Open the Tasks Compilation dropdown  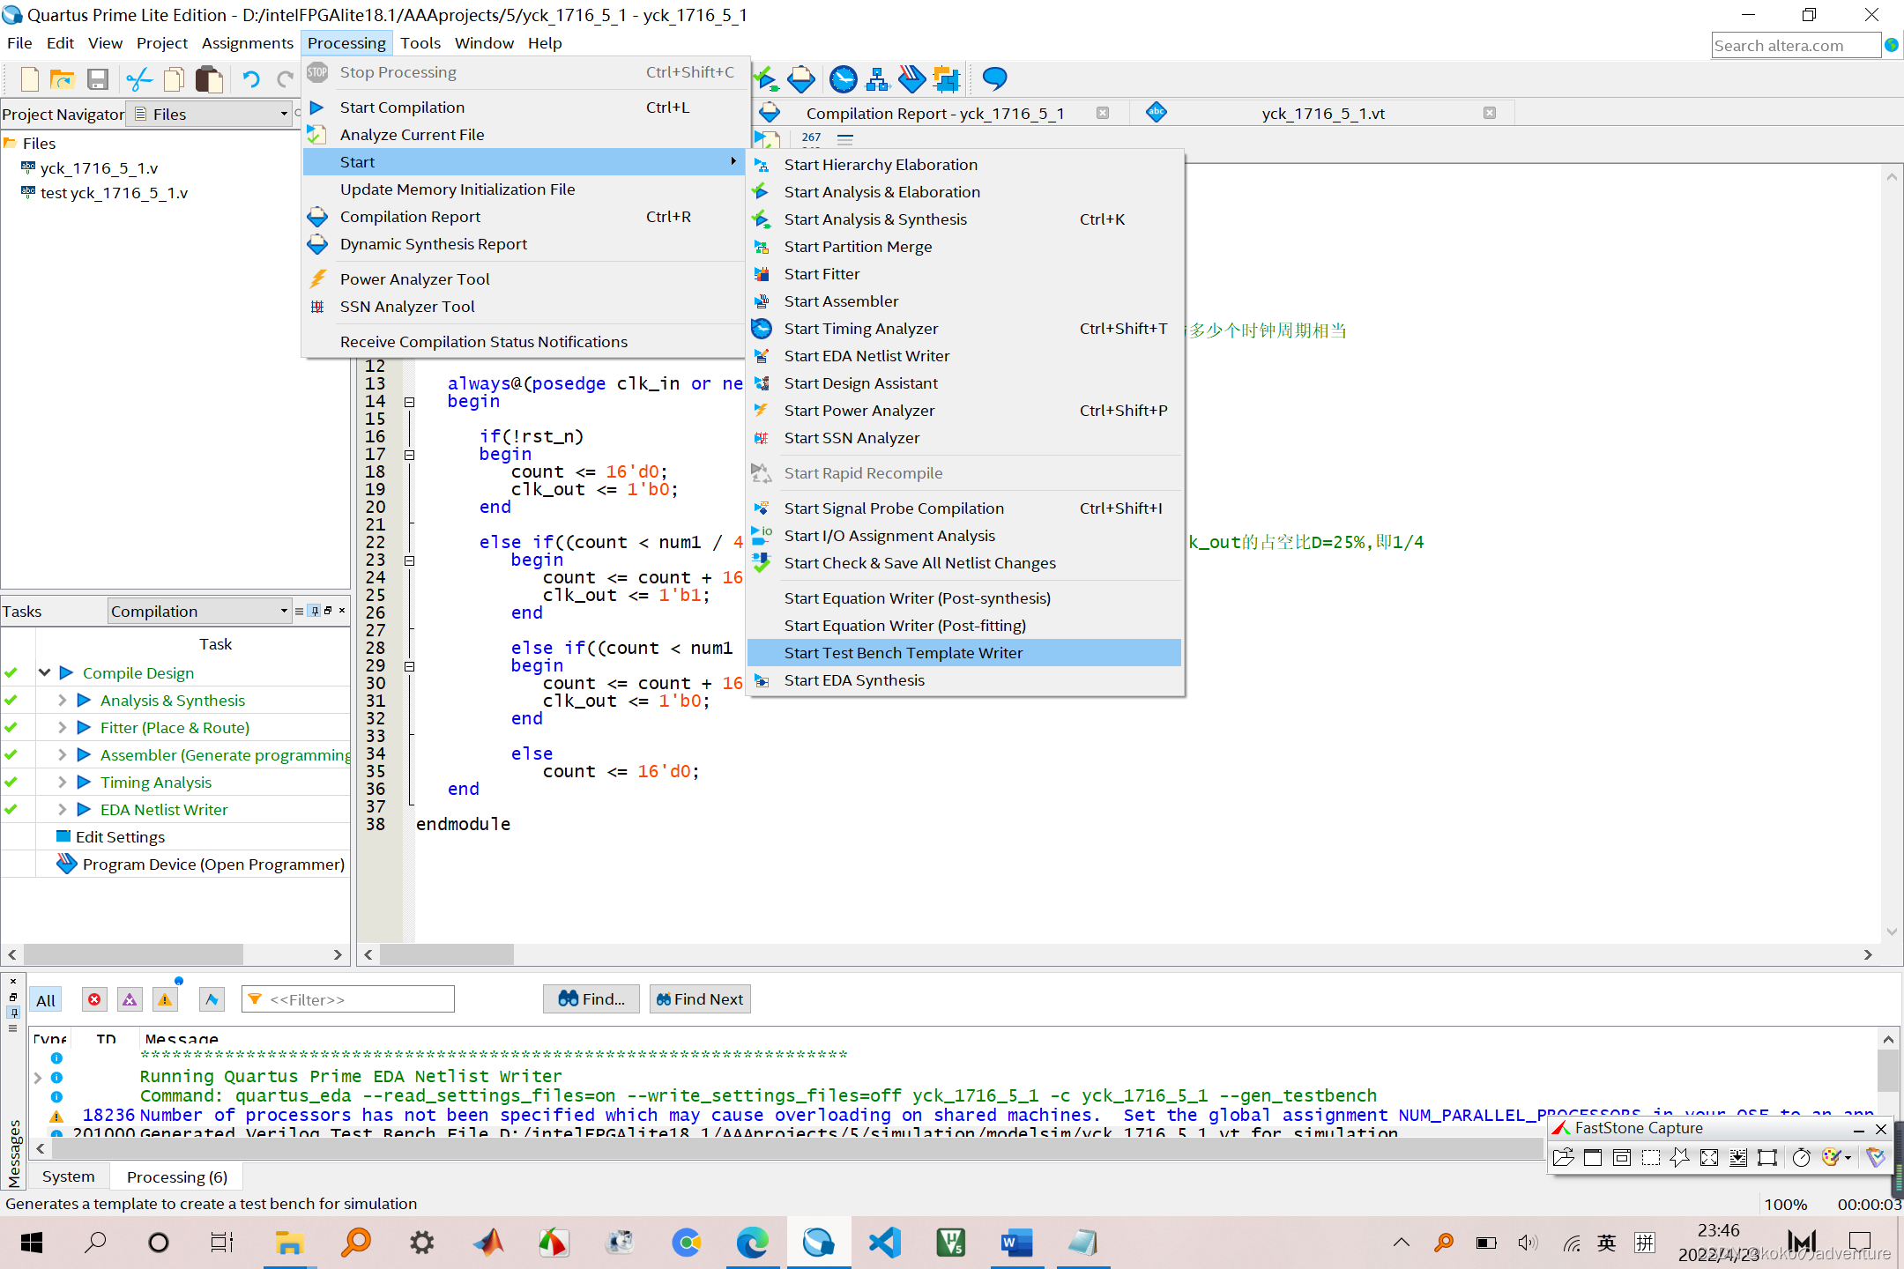point(200,611)
